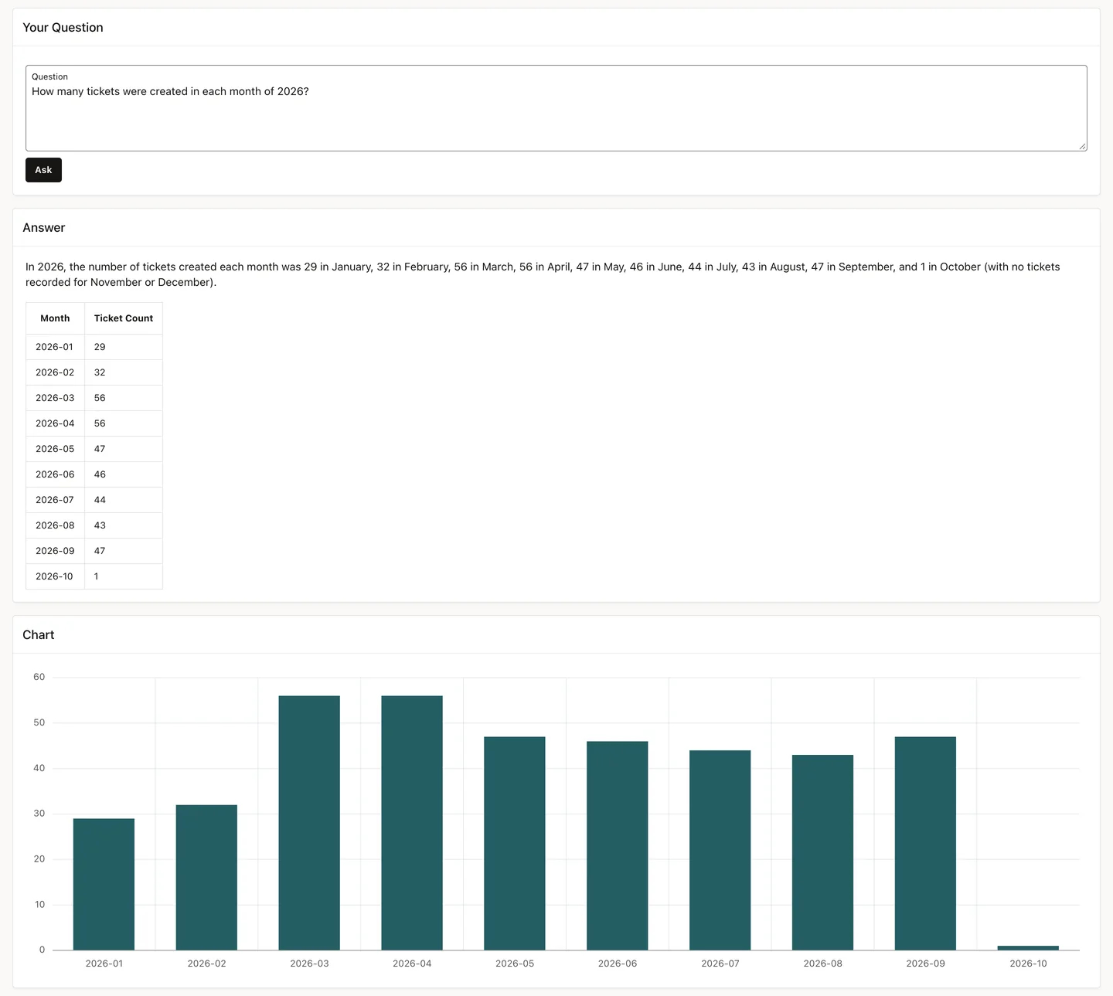The width and height of the screenshot is (1113, 996).
Task: Click ticket count 43 in table
Action: click(124, 525)
